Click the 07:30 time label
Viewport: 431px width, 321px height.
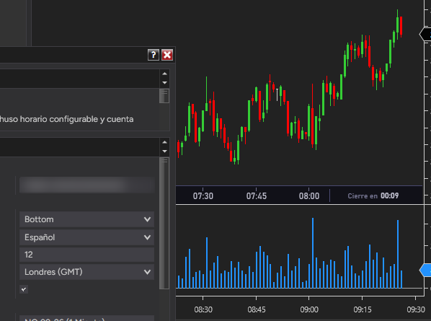203,196
